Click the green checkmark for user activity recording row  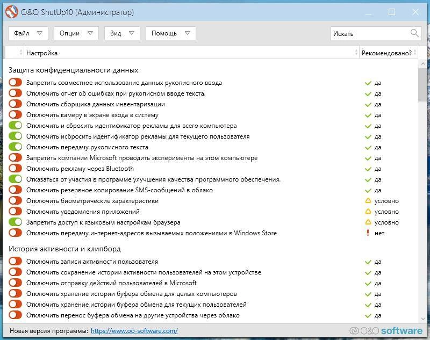(x=368, y=262)
